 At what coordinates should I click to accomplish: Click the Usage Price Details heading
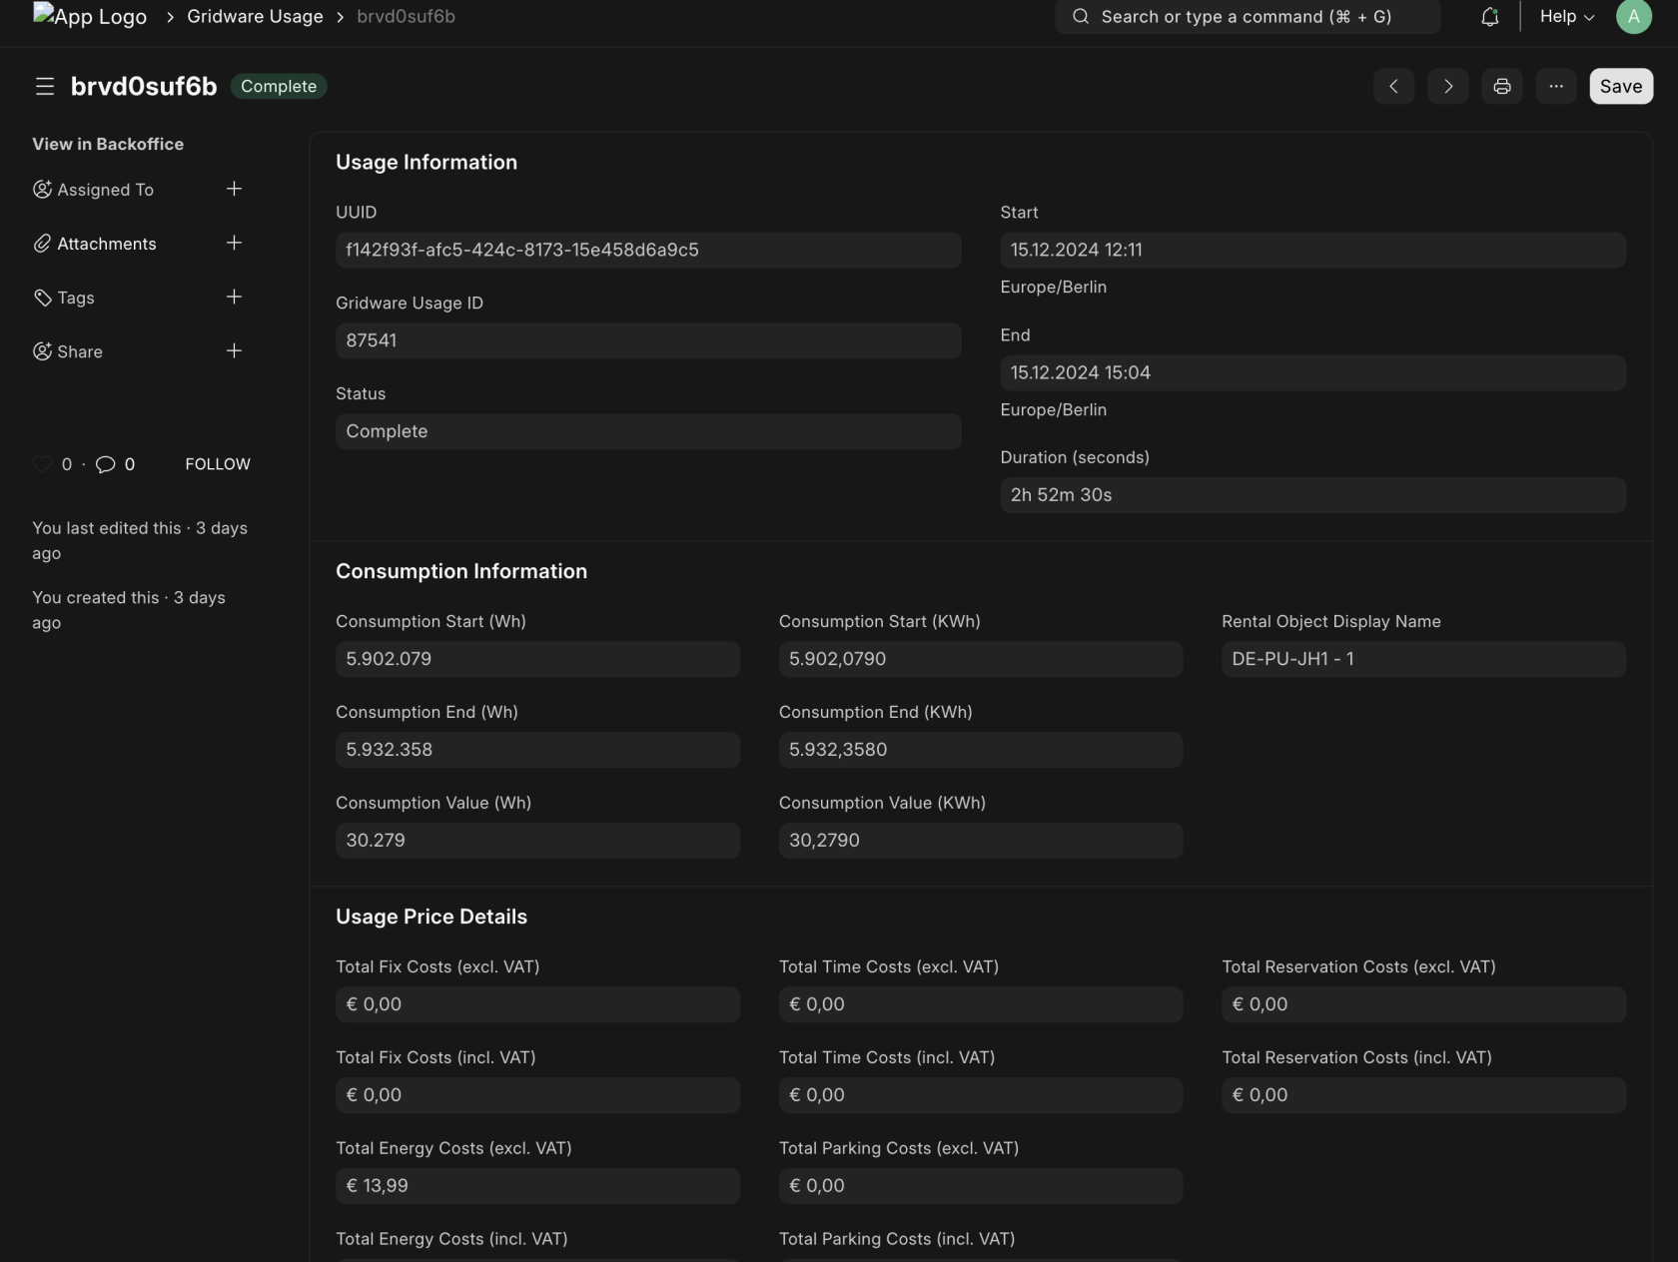click(x=431, y=917)
